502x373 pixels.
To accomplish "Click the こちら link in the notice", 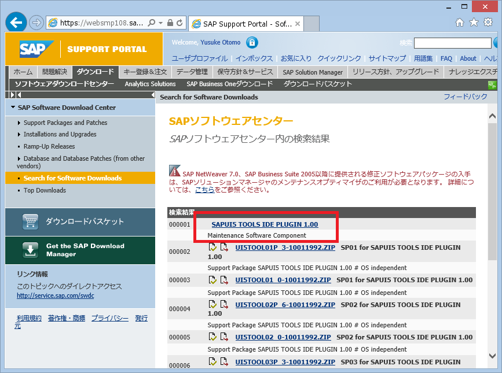I will 205,190.
